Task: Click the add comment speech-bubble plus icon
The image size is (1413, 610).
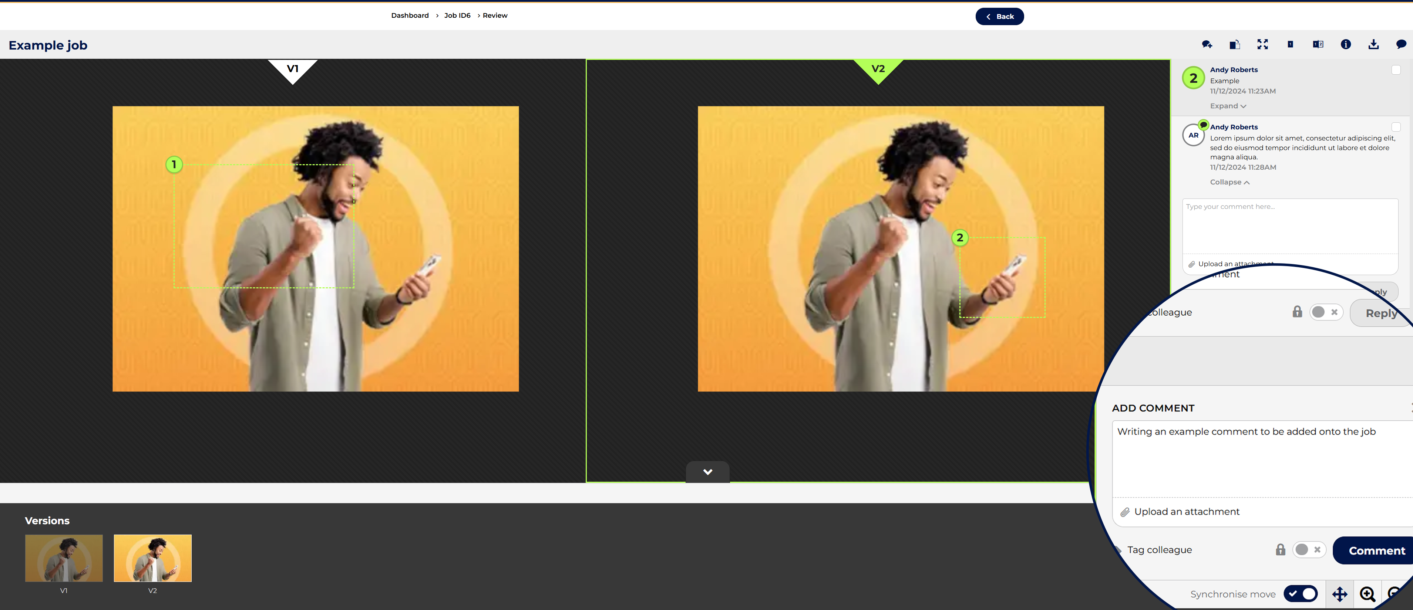Action: pyautogui.click(x=1207, y=44)
